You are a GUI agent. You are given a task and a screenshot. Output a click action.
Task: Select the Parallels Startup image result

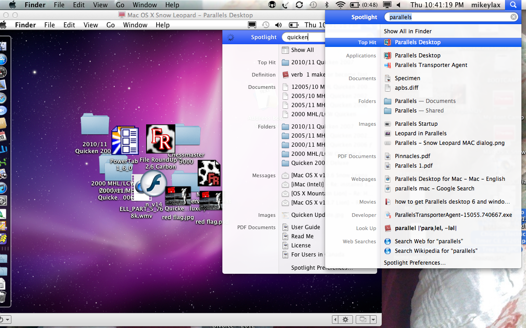[x=416, y=123]
